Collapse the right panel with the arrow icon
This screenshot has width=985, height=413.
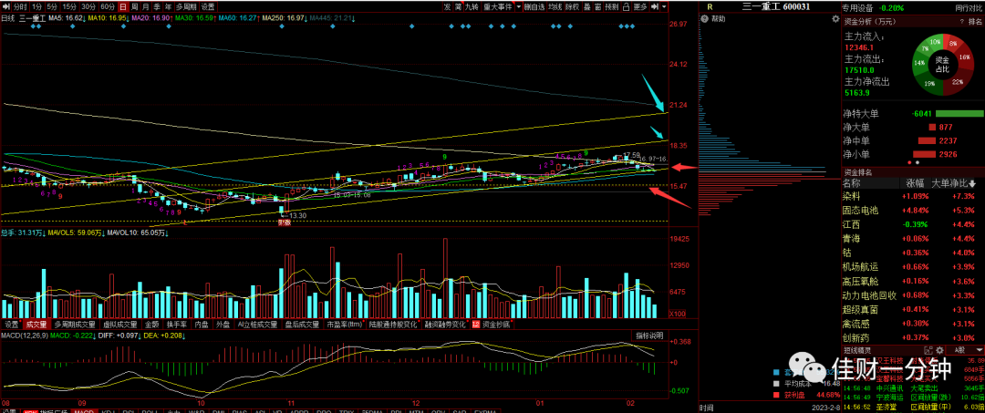coord(655,7)
